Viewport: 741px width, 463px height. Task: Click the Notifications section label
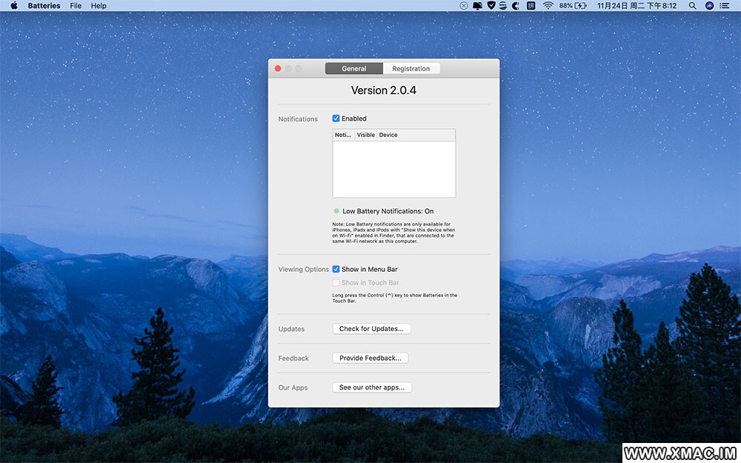point(298,119)
